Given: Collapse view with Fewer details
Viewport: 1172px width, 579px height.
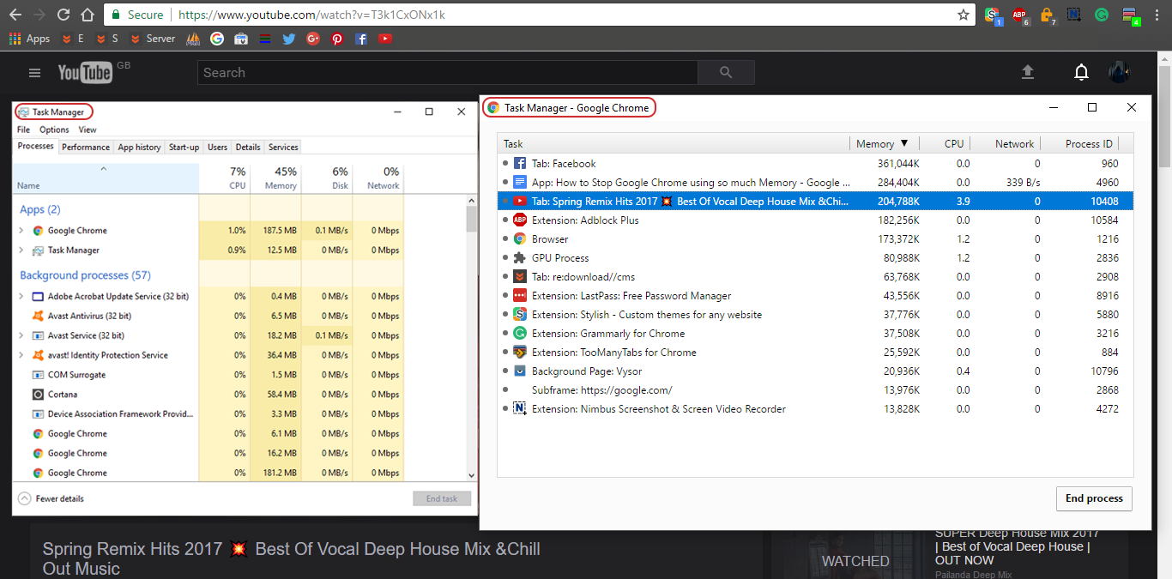Looking at the screenshot, I should click(x=51, y=498).
